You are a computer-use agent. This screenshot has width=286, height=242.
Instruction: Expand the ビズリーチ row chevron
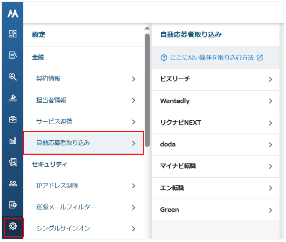coord(271,79)
